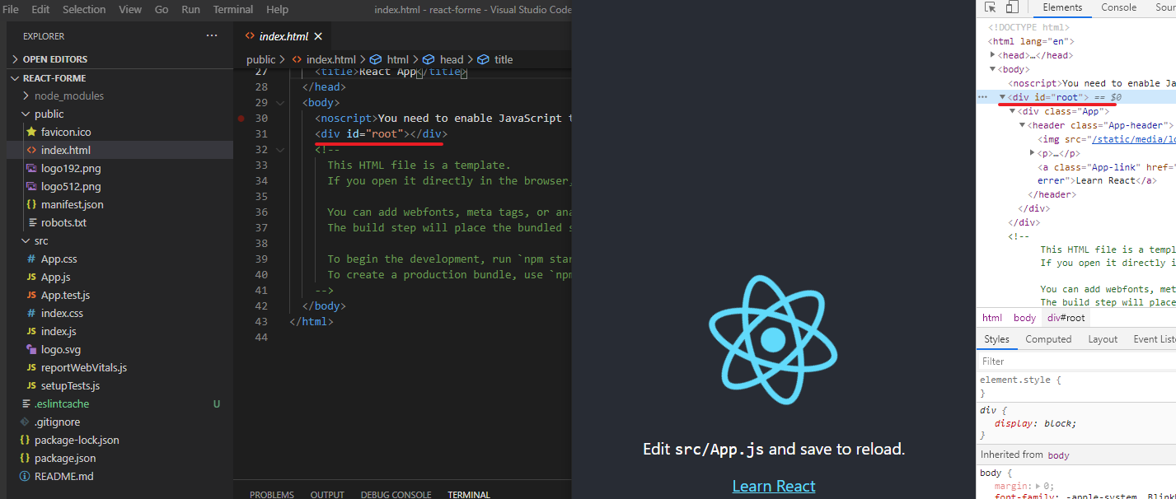Open the File menu
1176x499 pixels.
[x=11, y=9]
